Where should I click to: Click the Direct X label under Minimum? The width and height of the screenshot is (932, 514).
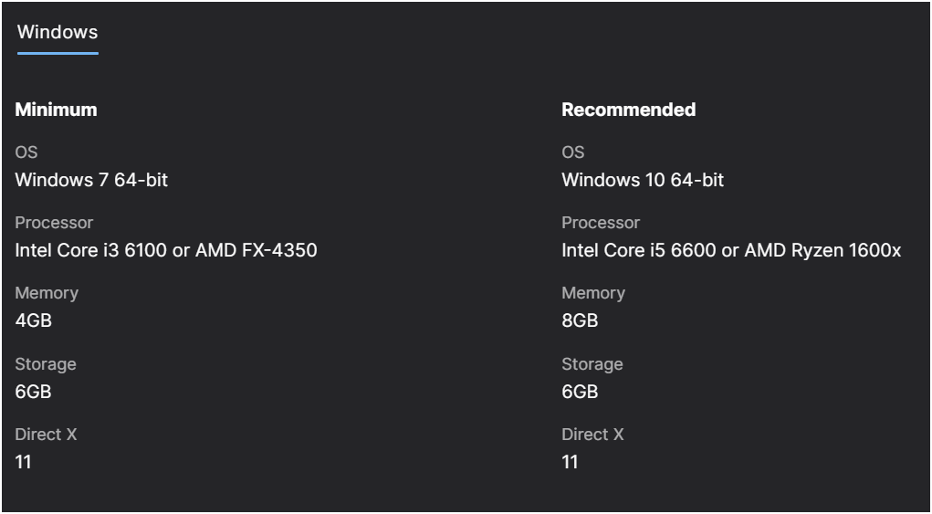[x=46, y=435]
